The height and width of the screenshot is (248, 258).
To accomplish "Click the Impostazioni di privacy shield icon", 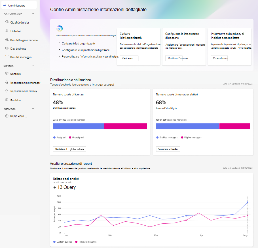I will 7,91.
